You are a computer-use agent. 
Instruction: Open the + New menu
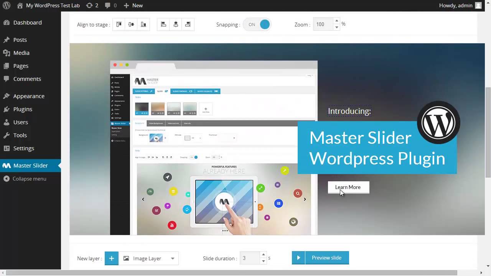click(133, 5)
